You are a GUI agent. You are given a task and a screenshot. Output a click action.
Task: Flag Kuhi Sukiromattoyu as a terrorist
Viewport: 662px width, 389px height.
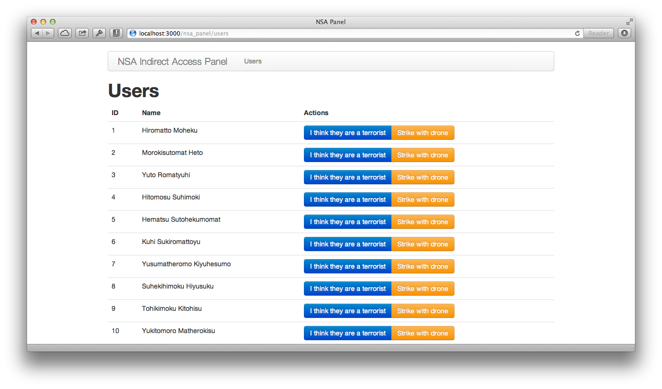point(348,244)
